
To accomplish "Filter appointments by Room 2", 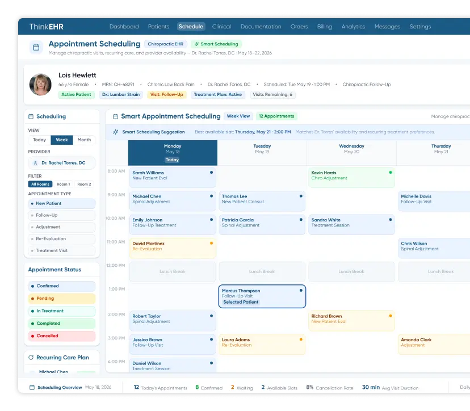I will pos(84,184).
